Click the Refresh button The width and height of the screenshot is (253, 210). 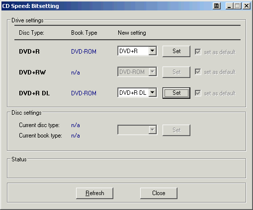click(x=94, y=193)
